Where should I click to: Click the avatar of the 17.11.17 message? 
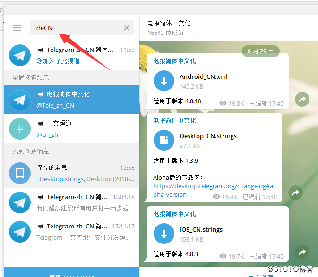pos(20,232)
